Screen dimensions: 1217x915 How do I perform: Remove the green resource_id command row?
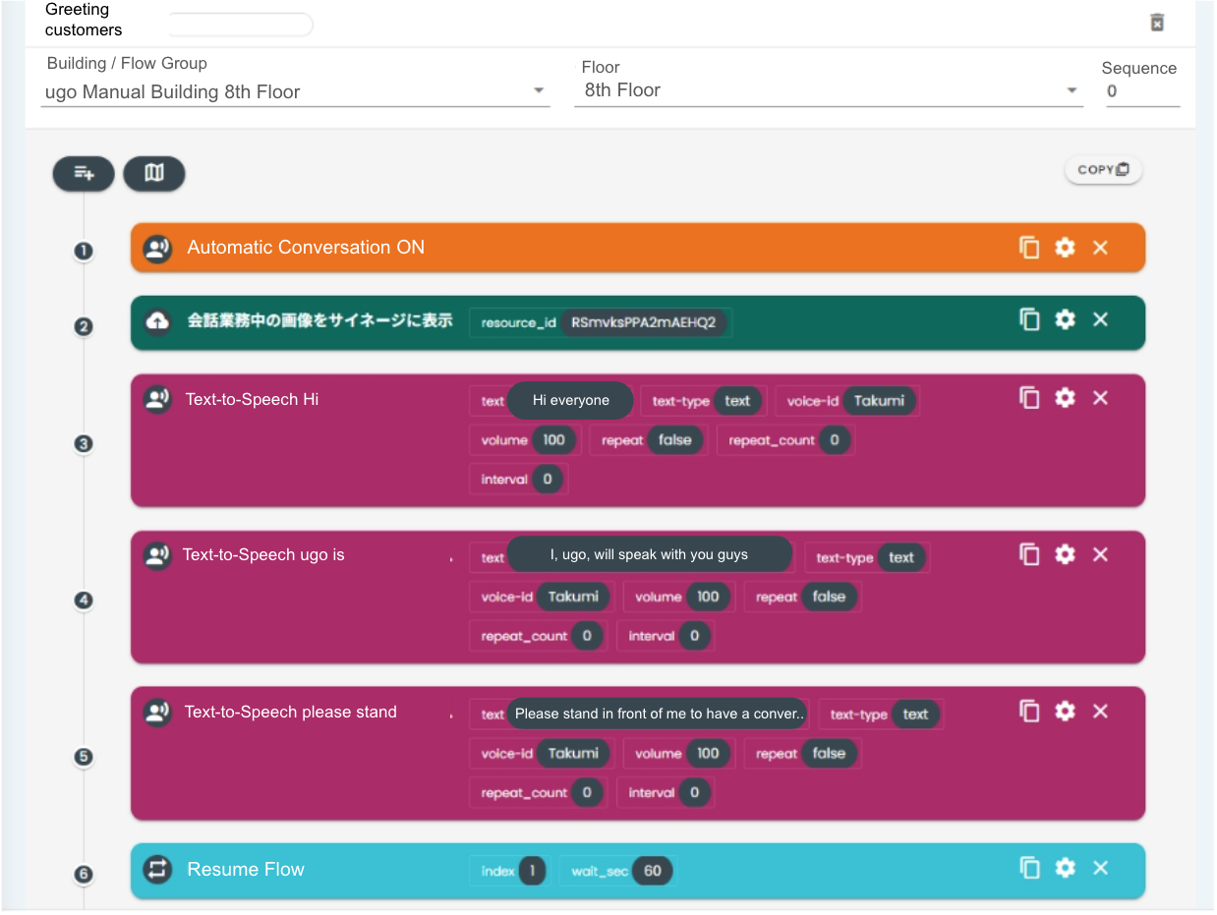[1100, 319]
